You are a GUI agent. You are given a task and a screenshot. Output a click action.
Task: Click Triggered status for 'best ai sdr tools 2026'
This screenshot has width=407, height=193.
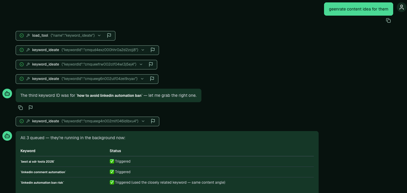[120, 161]
